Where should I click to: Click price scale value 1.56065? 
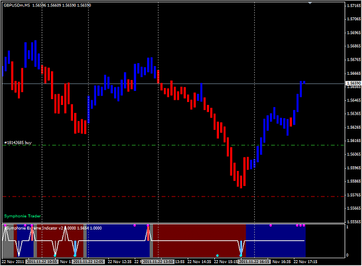point(354,154)
